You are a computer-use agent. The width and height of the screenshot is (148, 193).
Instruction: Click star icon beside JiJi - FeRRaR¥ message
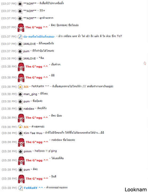click(20, 87)
